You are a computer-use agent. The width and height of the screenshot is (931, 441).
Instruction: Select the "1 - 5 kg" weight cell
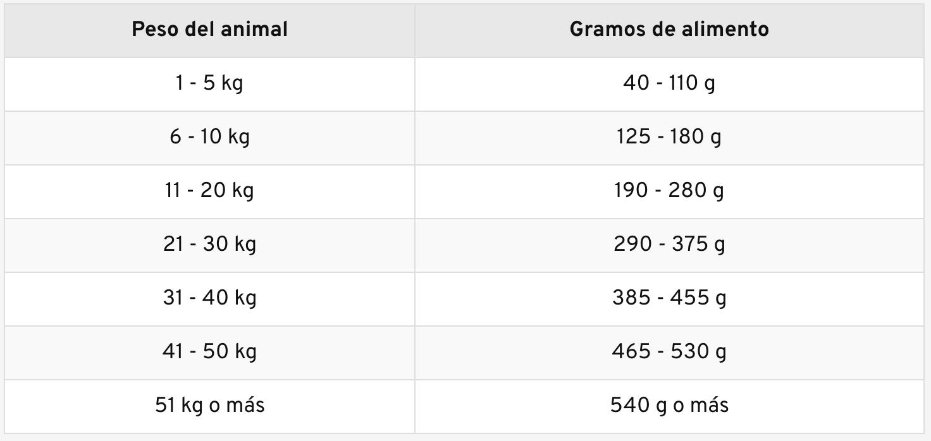pos(209,83)
